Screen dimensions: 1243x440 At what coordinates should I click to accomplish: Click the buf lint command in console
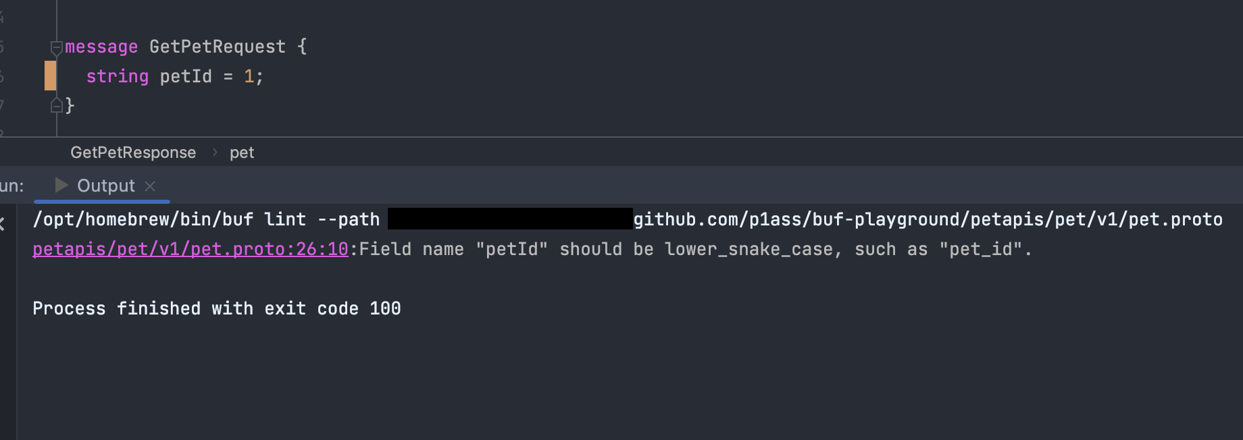(206, 219)
